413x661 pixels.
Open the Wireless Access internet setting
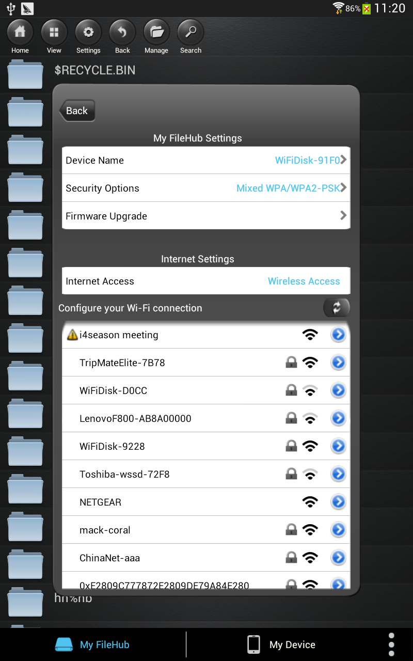(304, 281)
